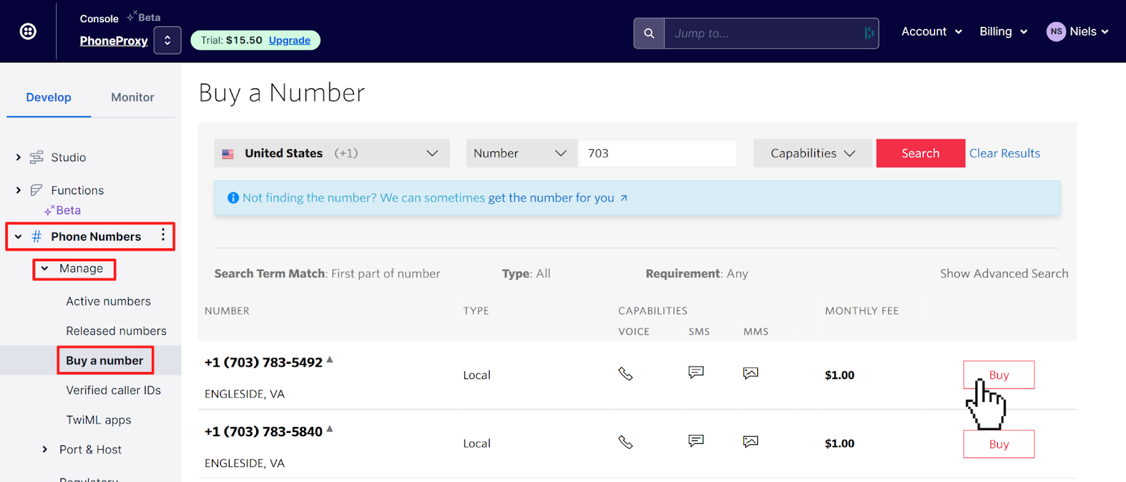Viewport: 1126px width, 482px height.
Task: Click Clear Results link
Action: point(1004,153)
